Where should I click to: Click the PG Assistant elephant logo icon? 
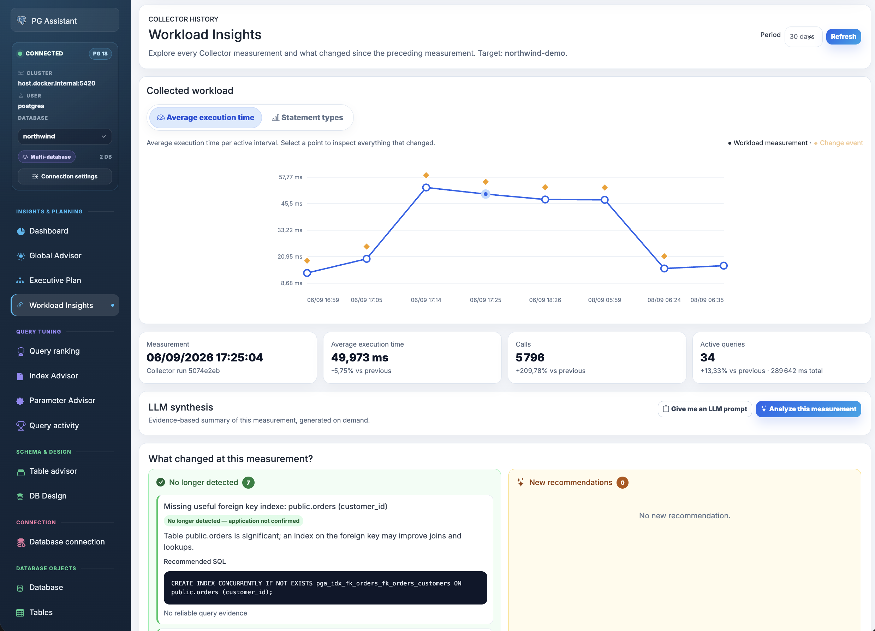point(22,20)
